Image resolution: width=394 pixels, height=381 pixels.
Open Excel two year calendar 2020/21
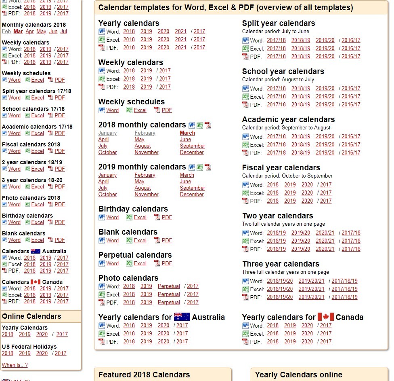pos(325,241)
